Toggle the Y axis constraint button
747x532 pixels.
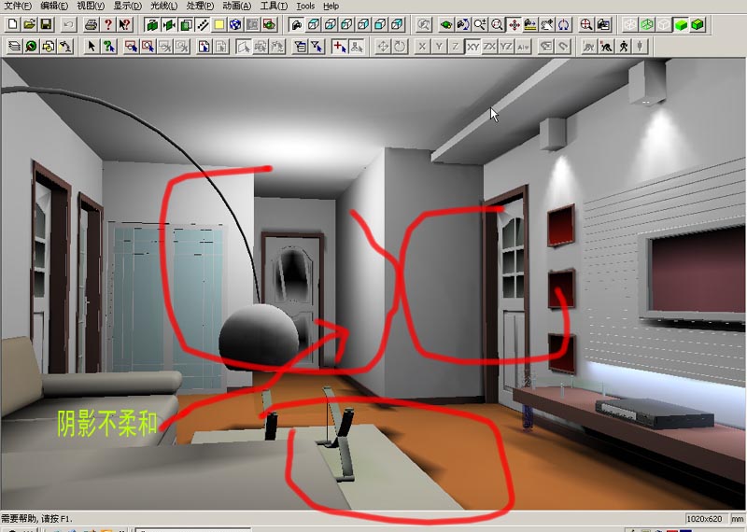(x=439, y=47)
